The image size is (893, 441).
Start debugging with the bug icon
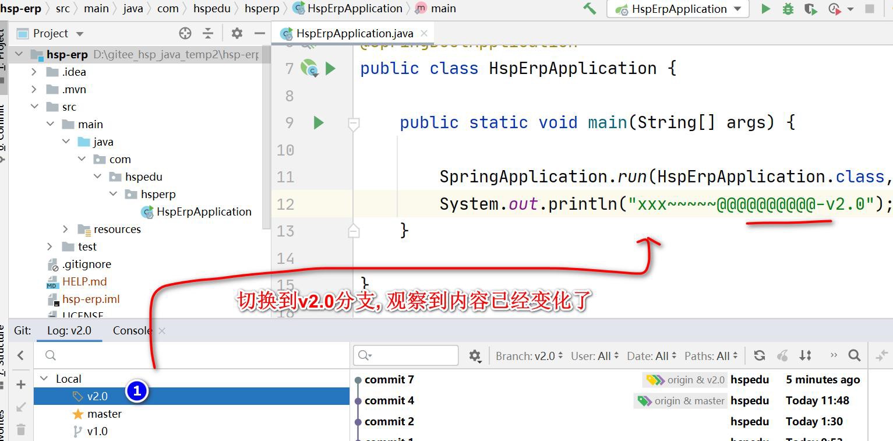(788, 9)
